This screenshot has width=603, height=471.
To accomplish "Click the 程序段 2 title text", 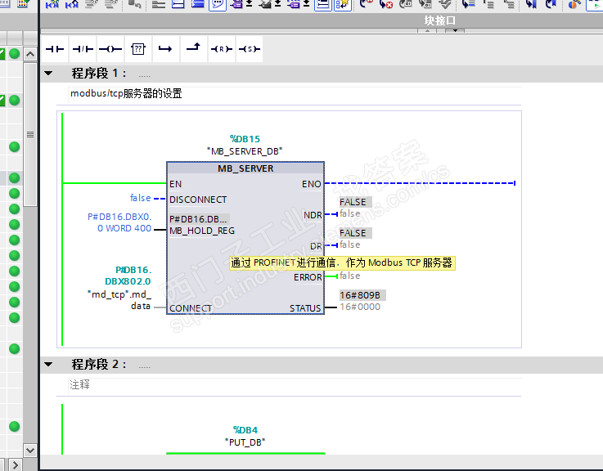I will pos(98,364).
